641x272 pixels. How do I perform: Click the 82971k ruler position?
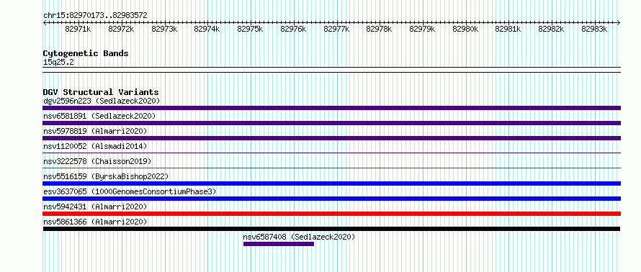click(x=78, y=29)
